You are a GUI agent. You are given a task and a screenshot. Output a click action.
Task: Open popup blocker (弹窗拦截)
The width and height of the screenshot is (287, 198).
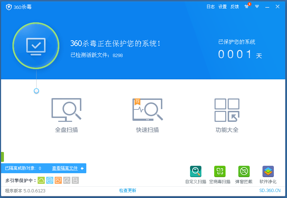pos(244,172)
